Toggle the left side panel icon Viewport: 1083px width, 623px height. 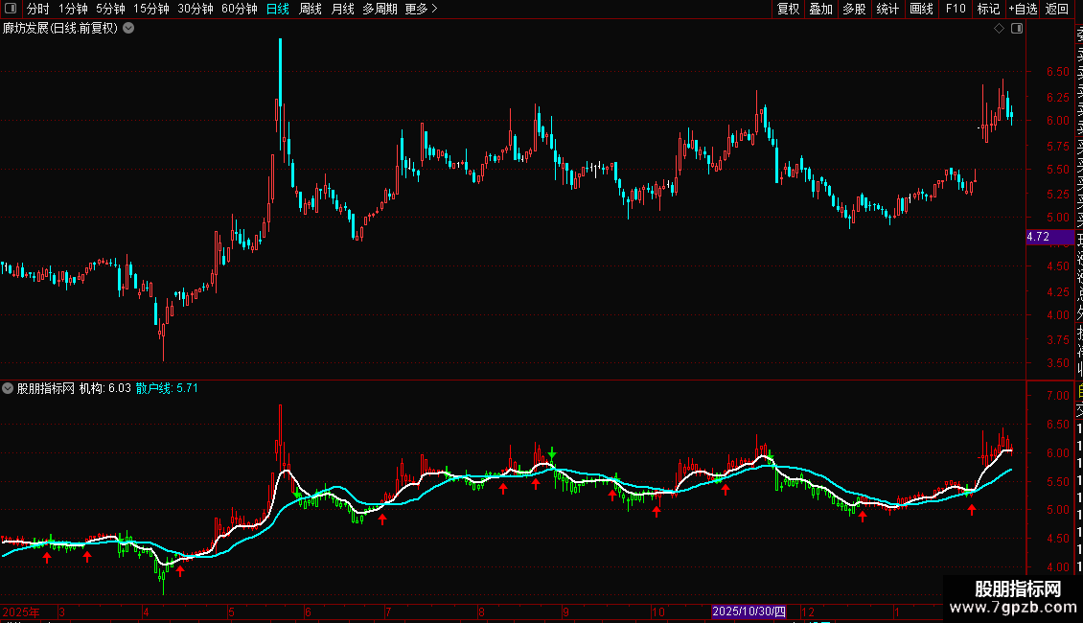11,9
